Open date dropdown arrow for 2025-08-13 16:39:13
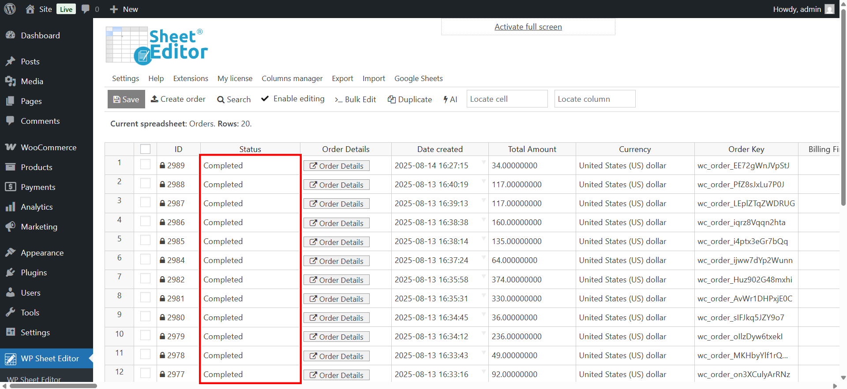The width and height of the screenshot is (847, 389). coord(484,200)
